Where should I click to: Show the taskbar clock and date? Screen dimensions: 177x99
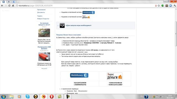pos(170,97)
